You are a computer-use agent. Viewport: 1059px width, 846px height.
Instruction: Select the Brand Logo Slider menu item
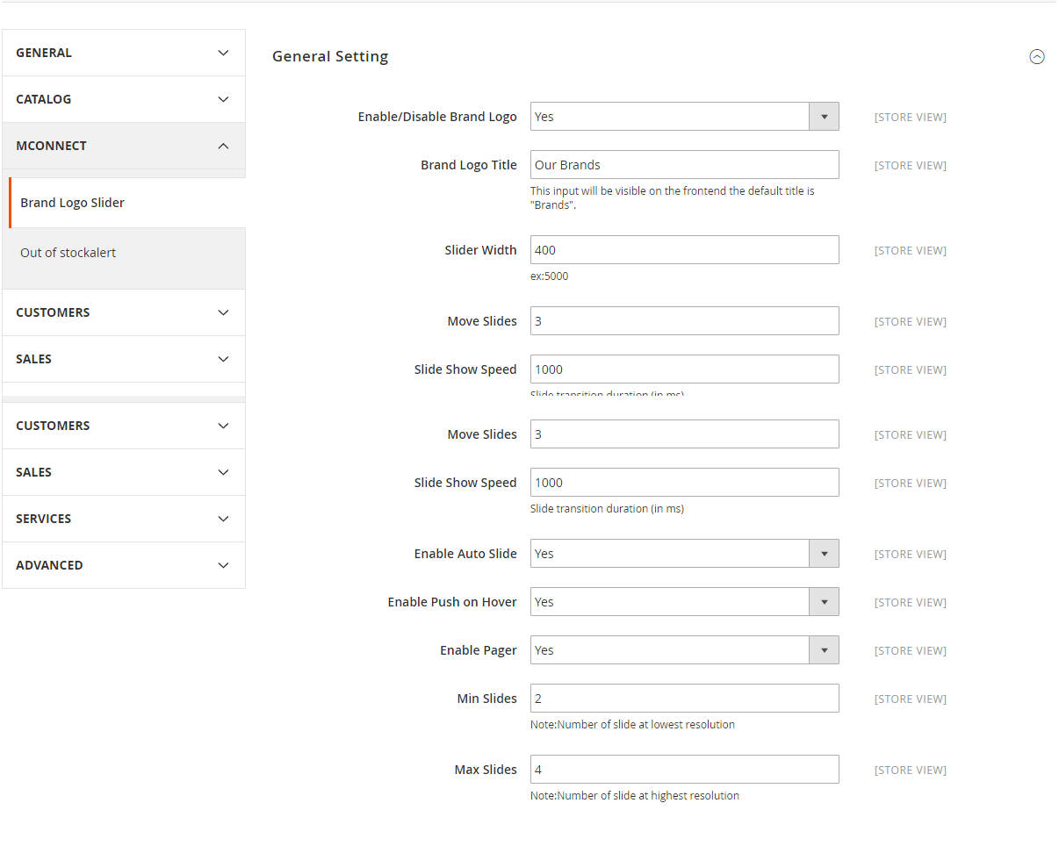tap(73, 203)
